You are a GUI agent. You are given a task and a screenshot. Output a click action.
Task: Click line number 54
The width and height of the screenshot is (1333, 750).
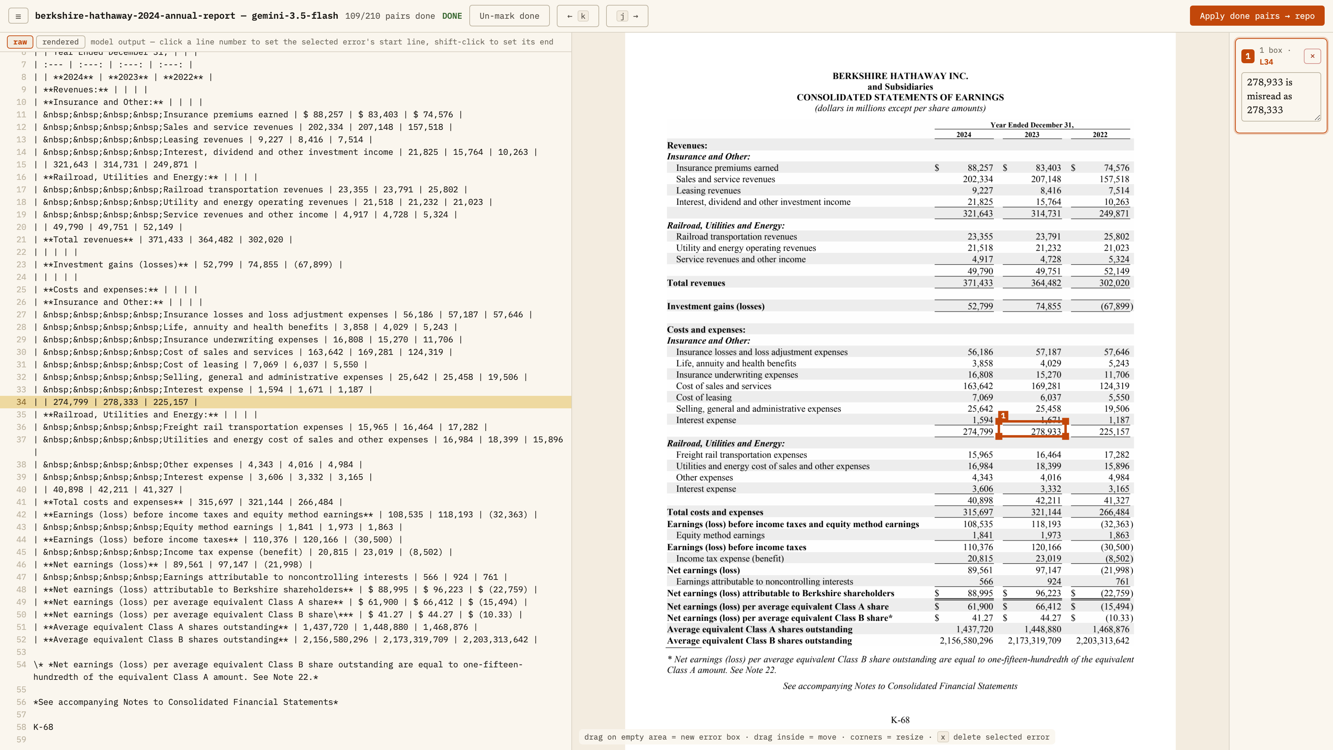(21, 665)
